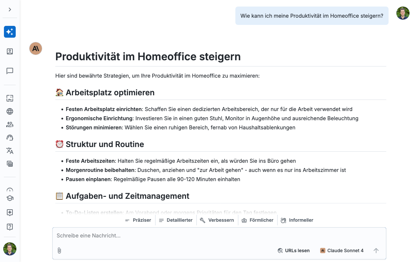Open the AI sparkles assistant icon
Screen dimensions: 419x262
pos(10,32)
